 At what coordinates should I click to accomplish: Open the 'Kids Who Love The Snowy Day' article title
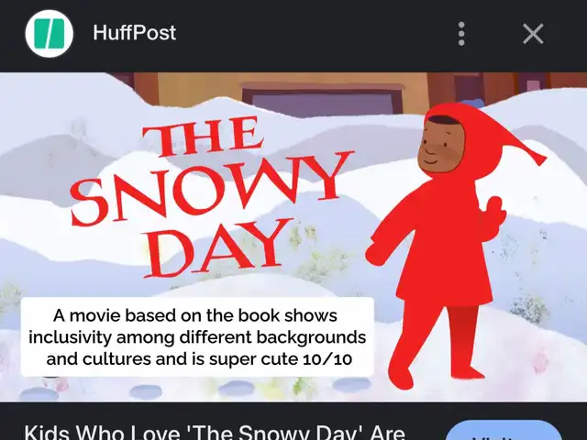[x=215, y=432]
